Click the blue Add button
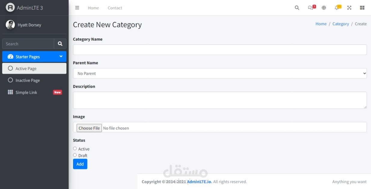The height and width of the screenshot is (189, 371). (x=80, y=164)
